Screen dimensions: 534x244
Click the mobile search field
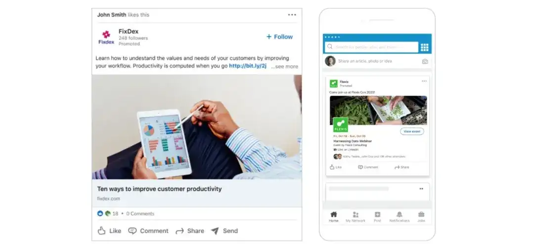point(371,47)
